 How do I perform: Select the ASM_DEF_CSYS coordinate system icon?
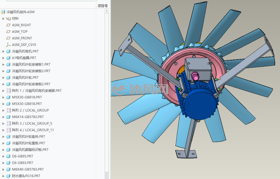click(x=9, y=45)
